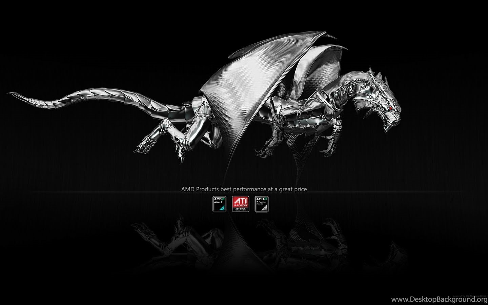Click the dragon's red eye
This screenshot has height=305, width=488.
point(390,108)
